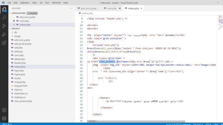The height and width of the screenshot is (125, 223).
Task: Close the indexx.php editor tab
Action: click(x=141, y=8)
